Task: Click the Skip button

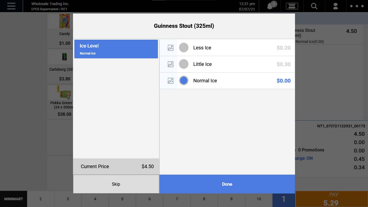Action: pos(116,184)
